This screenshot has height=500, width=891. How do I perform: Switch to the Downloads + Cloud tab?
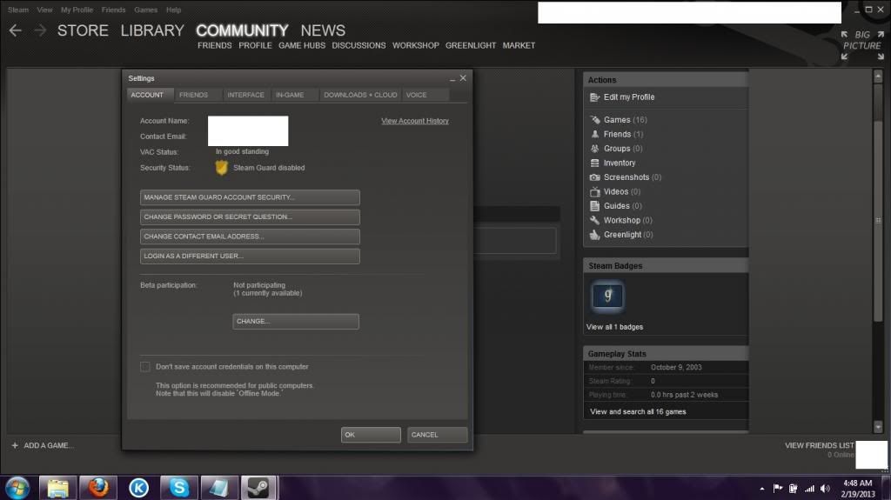[360, 95]
